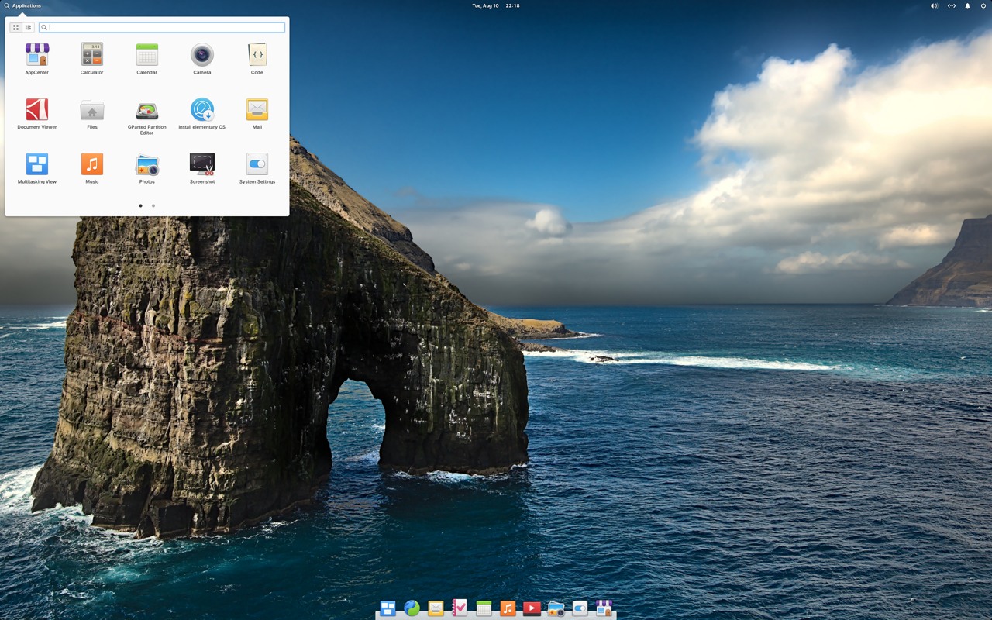This screenshot has height=620, width=992.
Task: Launch Calculator from the app grid
Action: (91, 54)
